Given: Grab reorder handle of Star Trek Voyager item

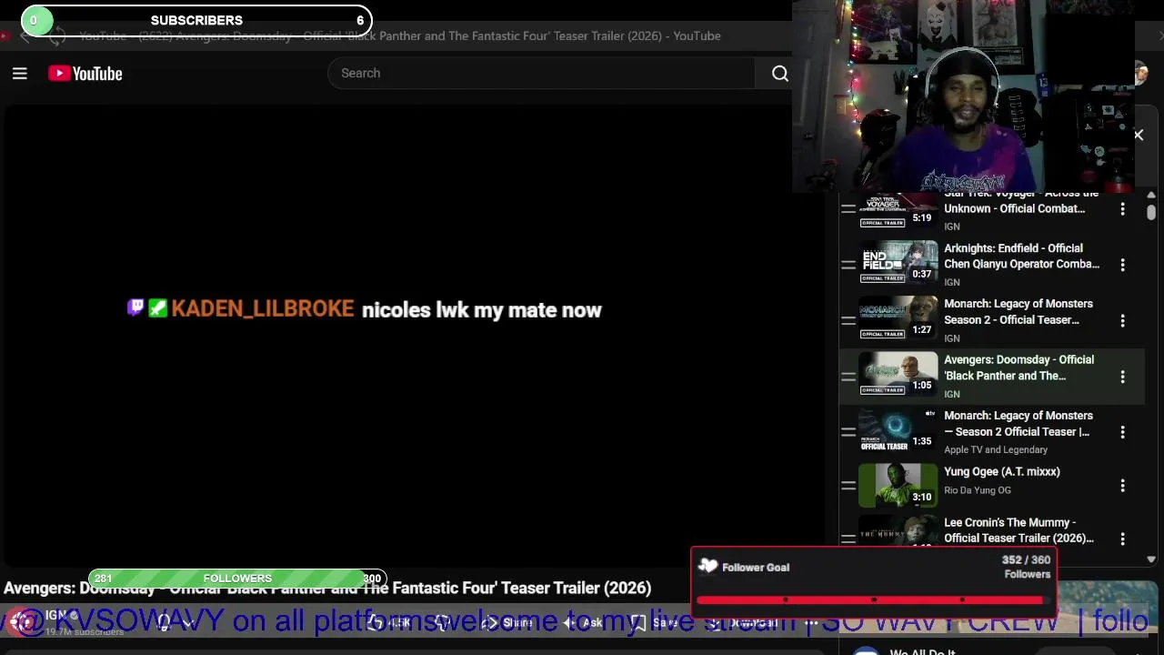Looking at the screenshot, I should [x=848, y=209].
